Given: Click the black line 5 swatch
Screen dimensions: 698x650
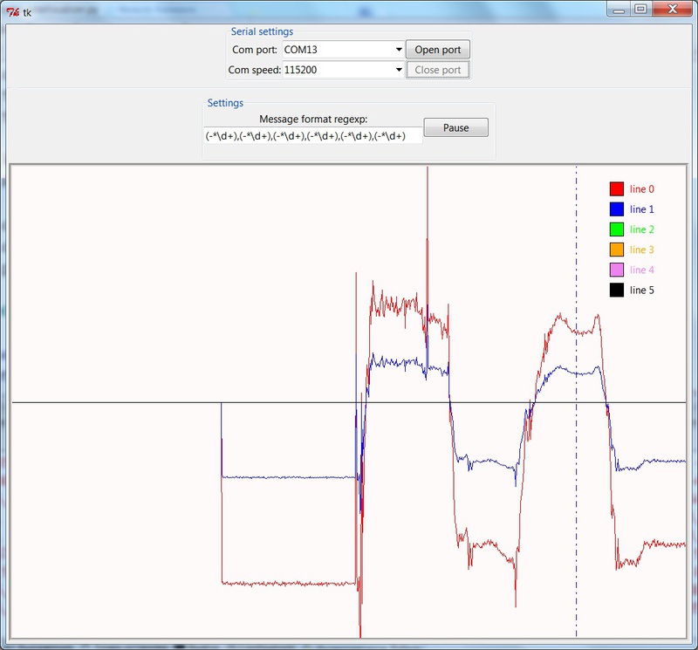Looking at the screenshot, I should (x=616, y=290).
